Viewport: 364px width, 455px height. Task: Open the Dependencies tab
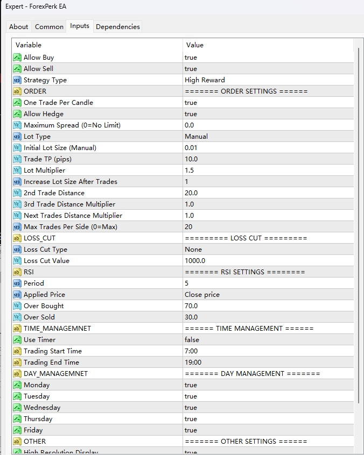(117, 26)
